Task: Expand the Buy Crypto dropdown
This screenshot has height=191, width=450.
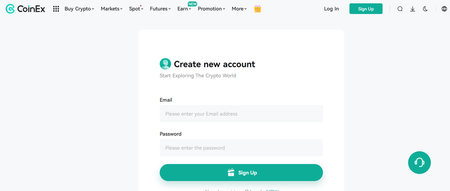Action: click(x=79, y=9)
